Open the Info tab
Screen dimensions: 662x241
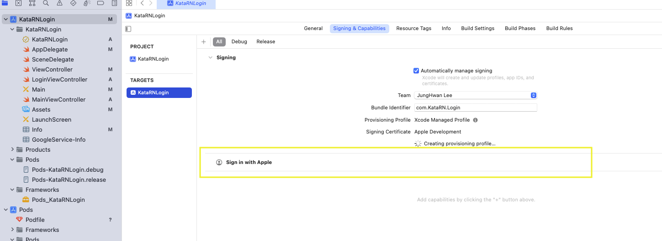click(446, 28)
